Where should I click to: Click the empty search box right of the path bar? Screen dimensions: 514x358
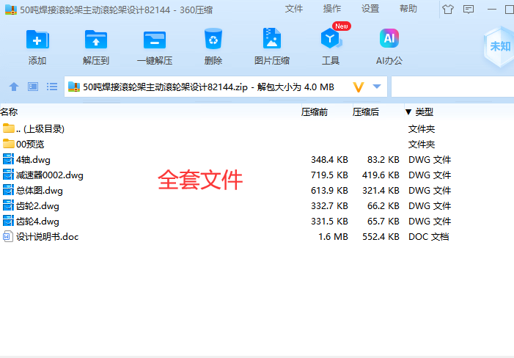[x=452, y=87]
